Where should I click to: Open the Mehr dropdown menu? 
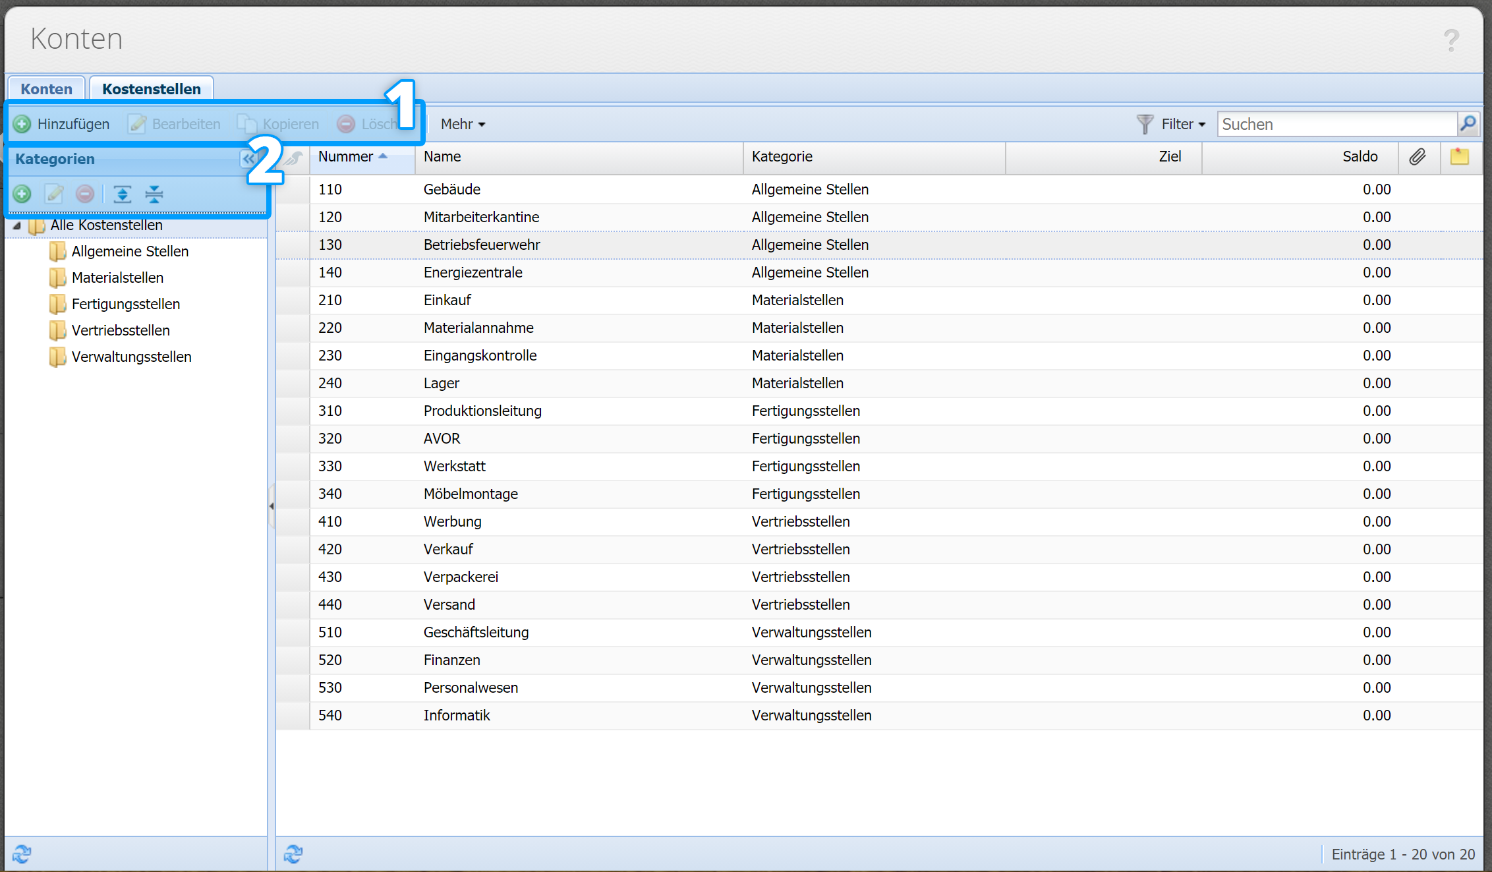coord(463,124)
